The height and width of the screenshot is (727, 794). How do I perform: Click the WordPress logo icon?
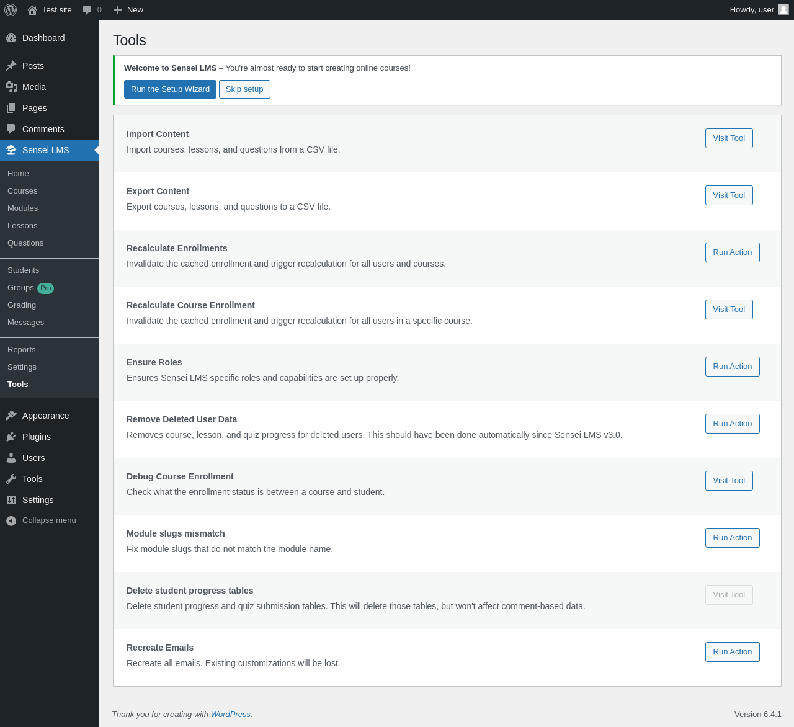[11, 10]
